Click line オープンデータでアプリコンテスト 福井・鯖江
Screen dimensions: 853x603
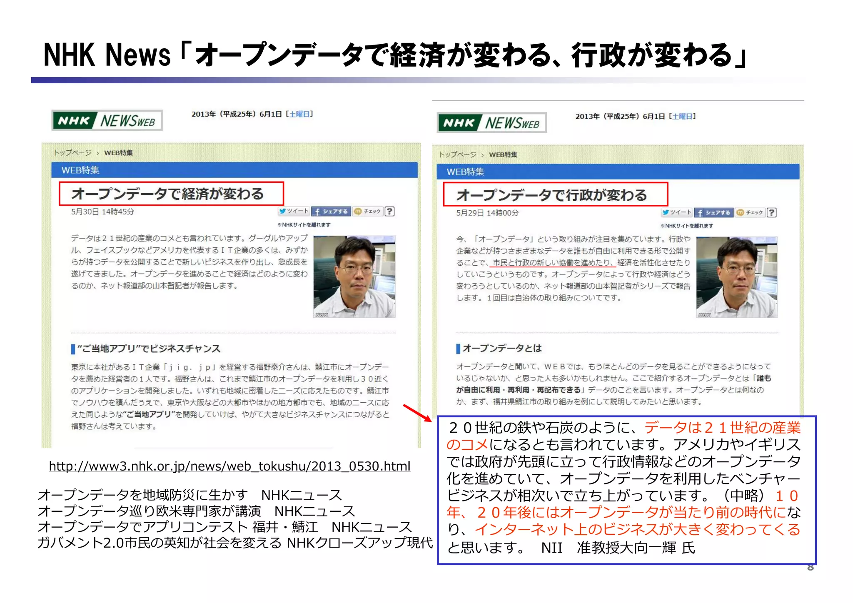[x=178, y=527]
